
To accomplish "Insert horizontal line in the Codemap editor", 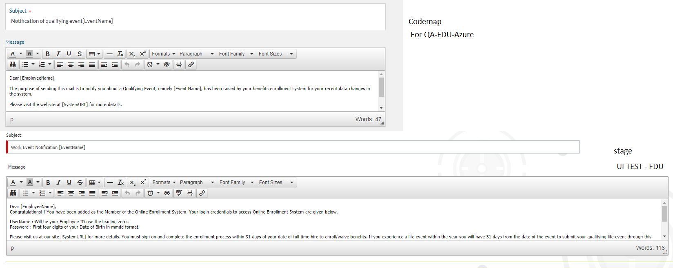I will [x=109, y=54].
